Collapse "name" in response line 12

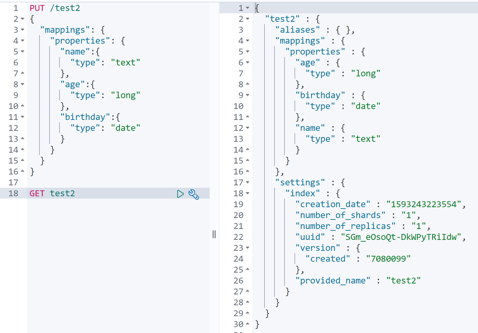(x=248, y=128)
